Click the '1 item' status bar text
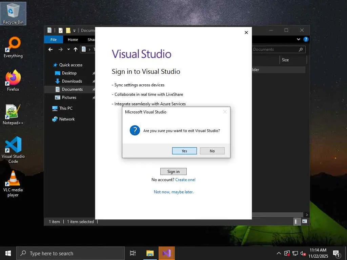Screen dimensions: 347x260 (55, 221)
